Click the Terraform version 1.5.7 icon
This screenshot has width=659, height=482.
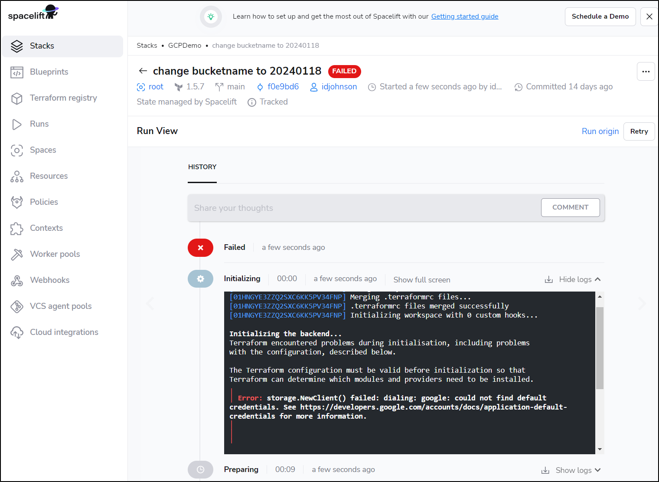179,87
